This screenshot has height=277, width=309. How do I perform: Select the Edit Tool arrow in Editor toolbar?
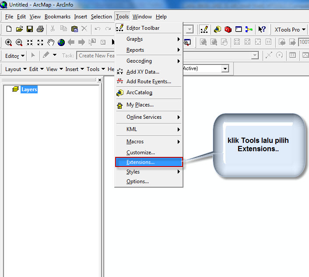[33, 55]
